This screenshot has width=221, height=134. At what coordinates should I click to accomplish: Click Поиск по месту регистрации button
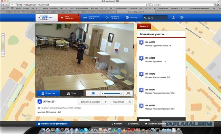coord(53,124)
